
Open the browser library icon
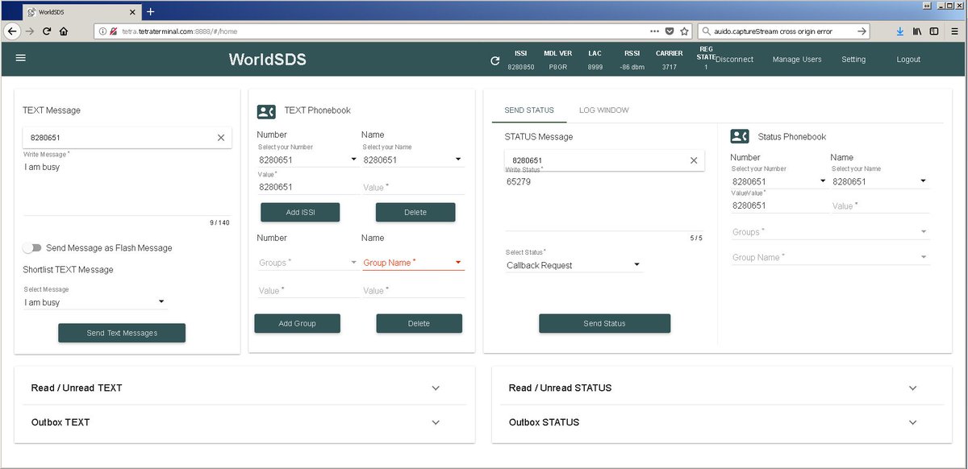917,31
